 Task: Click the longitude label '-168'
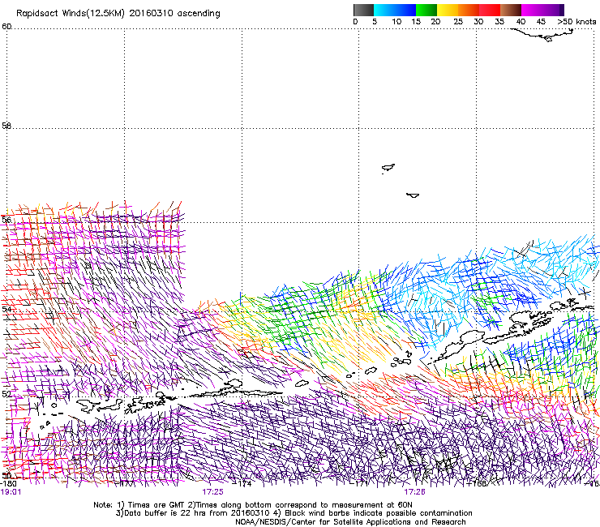point(477,484)
